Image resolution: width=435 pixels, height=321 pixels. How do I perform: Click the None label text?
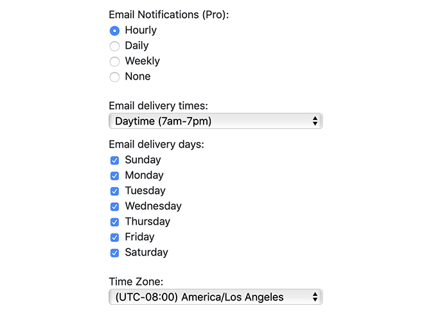tap(138, 76)
